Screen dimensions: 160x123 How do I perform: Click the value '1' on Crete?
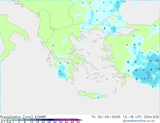point(98,98)
